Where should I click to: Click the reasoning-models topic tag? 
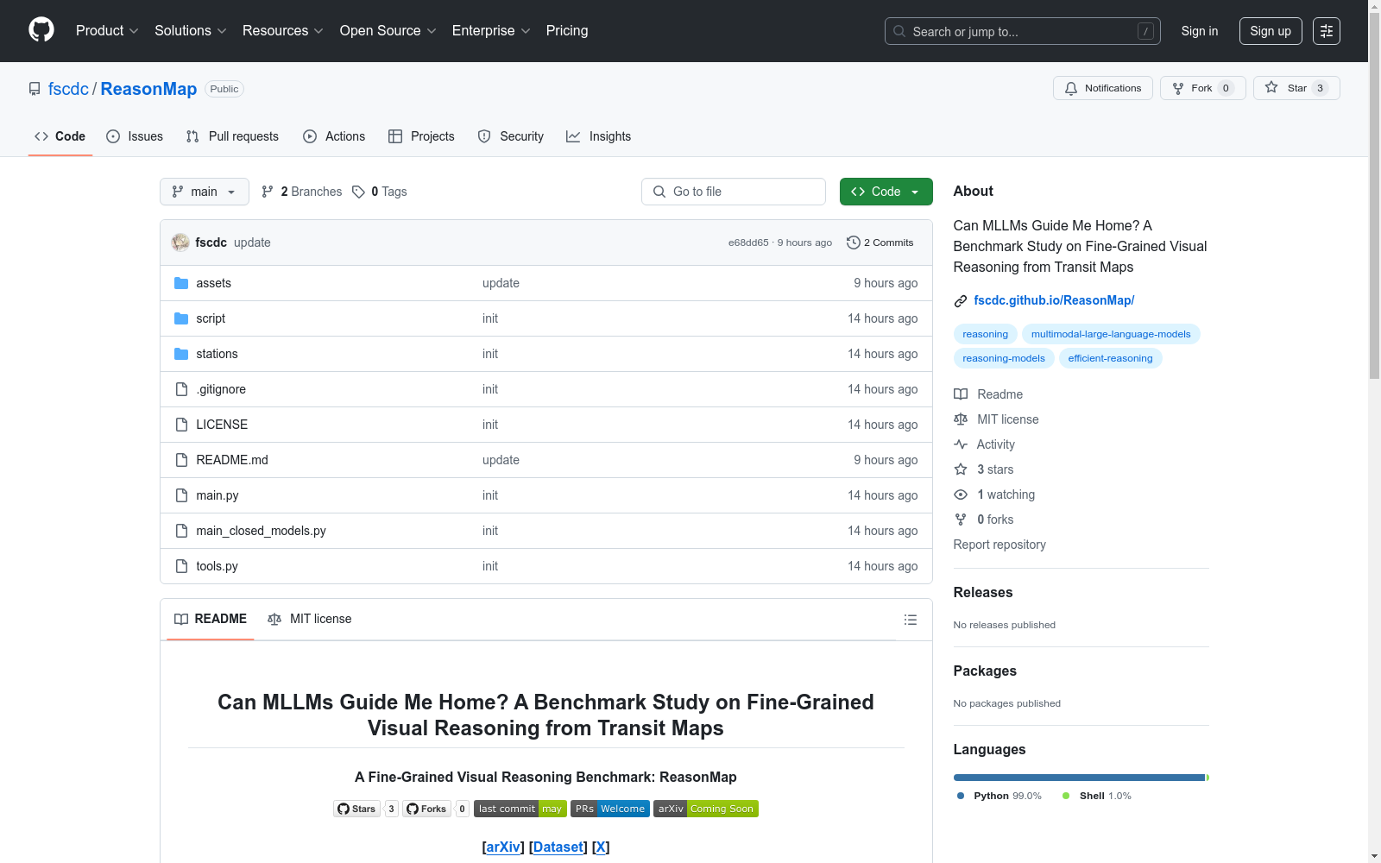pos(1004,358)
